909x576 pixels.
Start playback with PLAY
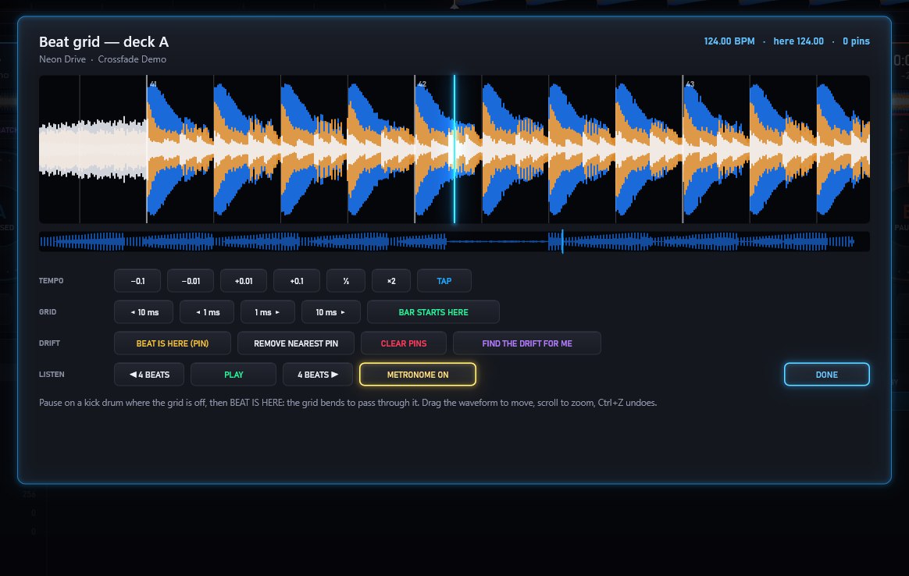[233, 375]
